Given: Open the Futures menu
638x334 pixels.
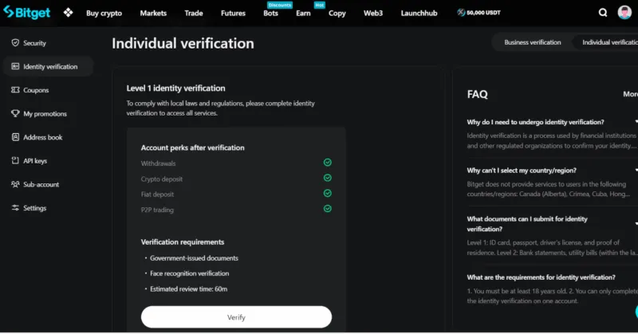Looking at the screenshot, I should [233, 13].
